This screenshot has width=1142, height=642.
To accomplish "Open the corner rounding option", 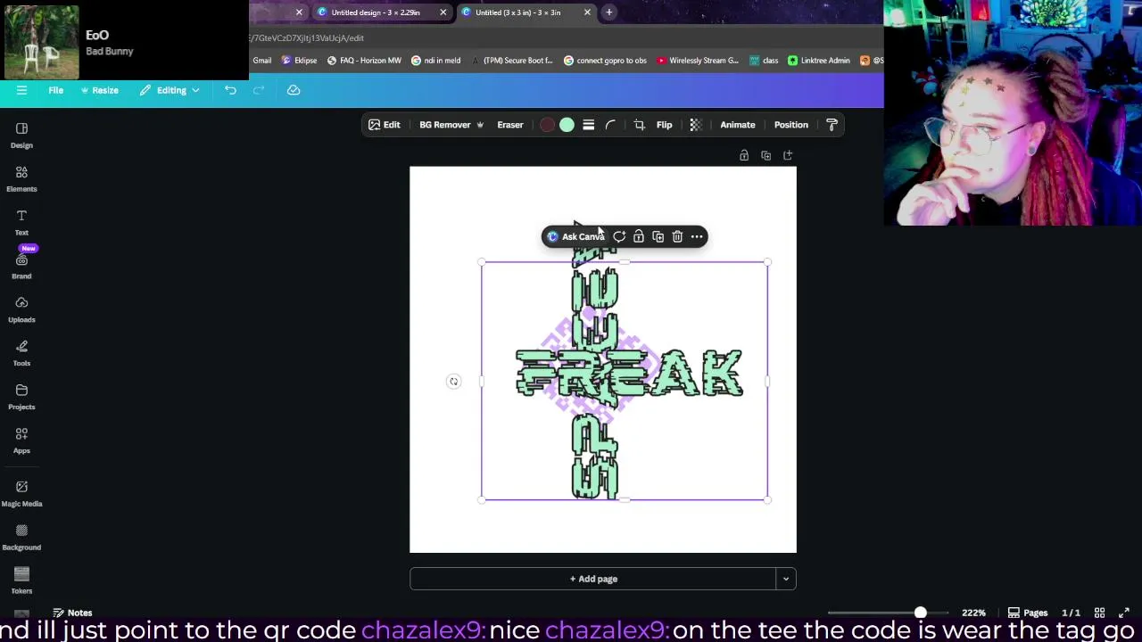I will 611,125.
